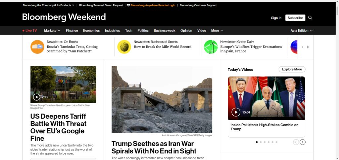Open Bloomberg Customer Support

[x=198, y=5]
